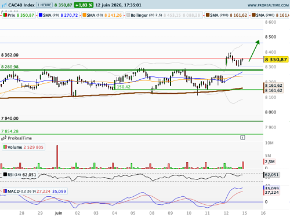290x217 pixels.
Task: Click the 28 date axis label
Action: click(x=21, y=213)
